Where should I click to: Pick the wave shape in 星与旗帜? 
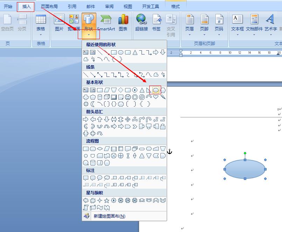click(100, 208)
